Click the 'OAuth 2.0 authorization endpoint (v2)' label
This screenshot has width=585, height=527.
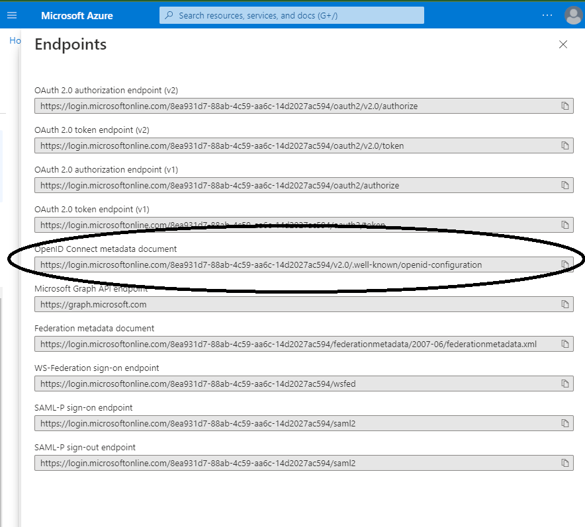[107, 90]
